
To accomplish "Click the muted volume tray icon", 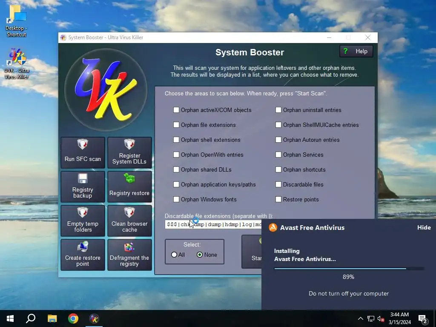I will click(381, 318).
